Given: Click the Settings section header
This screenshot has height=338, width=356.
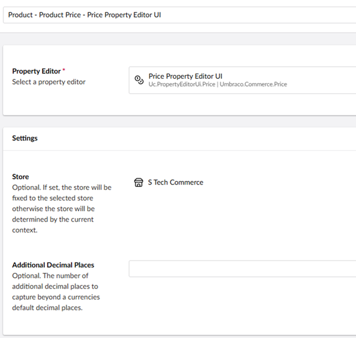Looking at the screenshot, I should click(25, 138).
